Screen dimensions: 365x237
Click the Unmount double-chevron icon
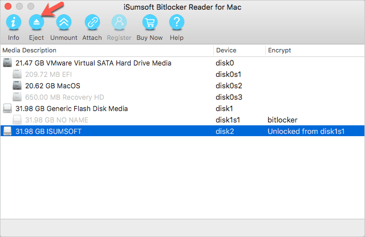tap(64, 22)
